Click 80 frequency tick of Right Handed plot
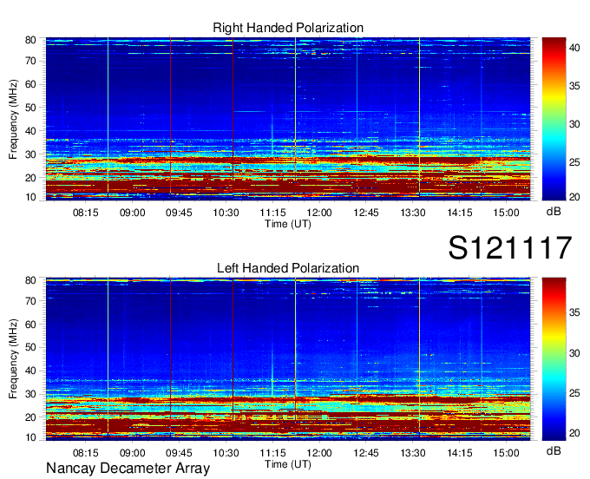This screenshot has height=479, width=590. click(x=30, y=40)
